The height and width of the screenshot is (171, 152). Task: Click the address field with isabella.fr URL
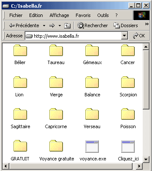[73, 36]
